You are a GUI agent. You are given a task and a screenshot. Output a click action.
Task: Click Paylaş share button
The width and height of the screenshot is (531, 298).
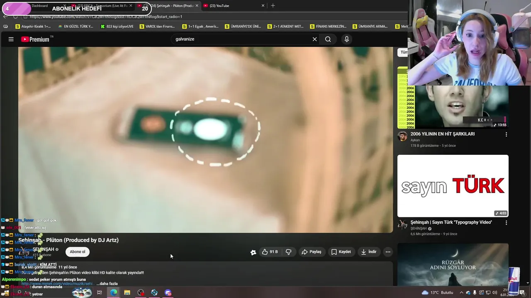[311, 252]
